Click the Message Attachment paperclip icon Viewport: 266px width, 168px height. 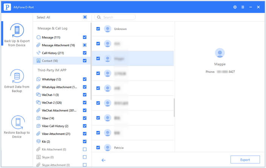(x=38, y=45)
